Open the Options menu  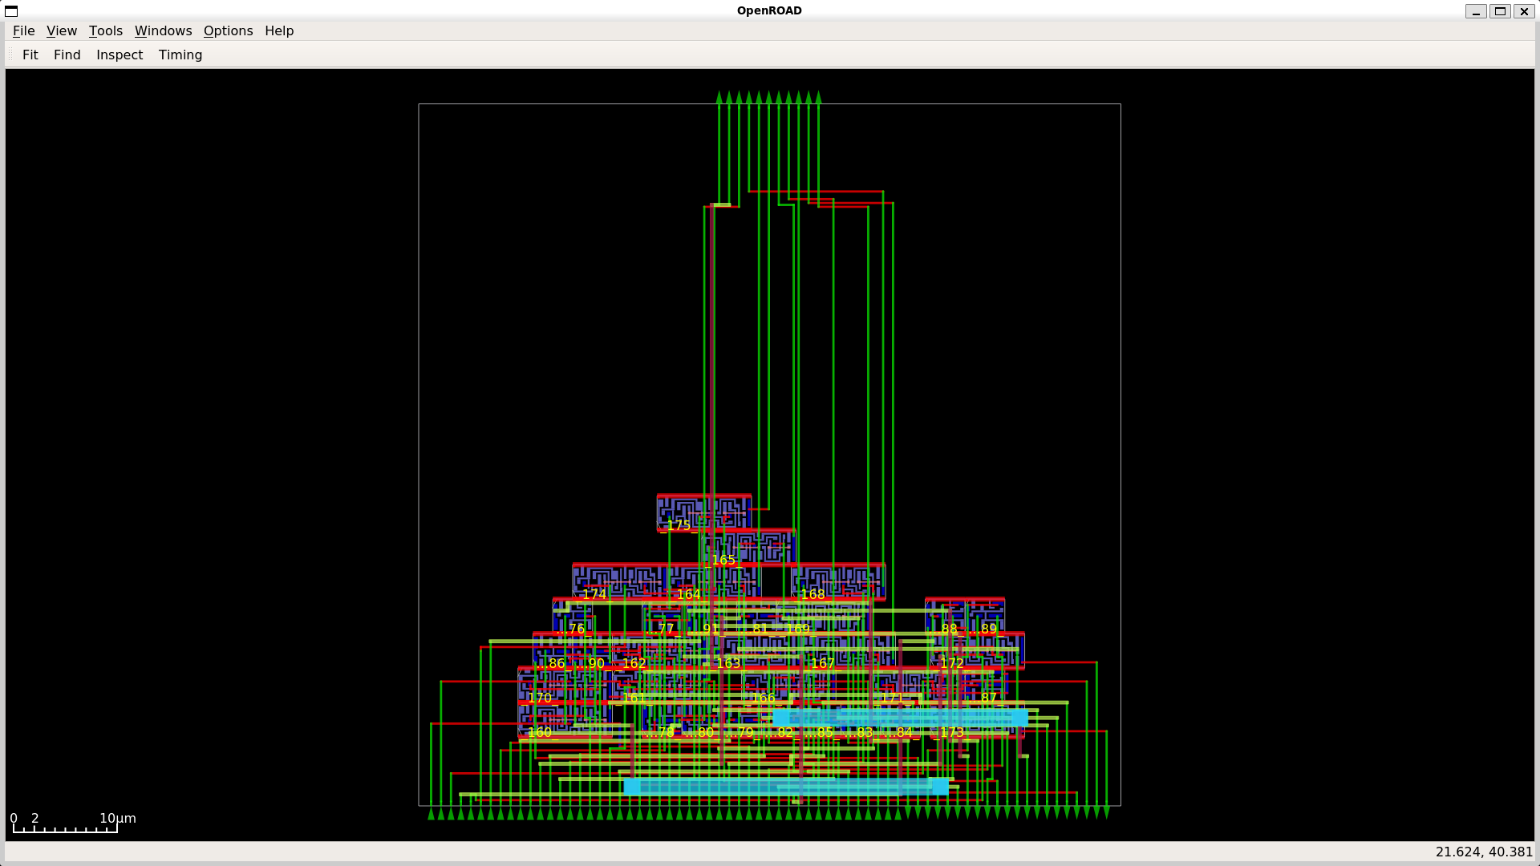(228, 30)
